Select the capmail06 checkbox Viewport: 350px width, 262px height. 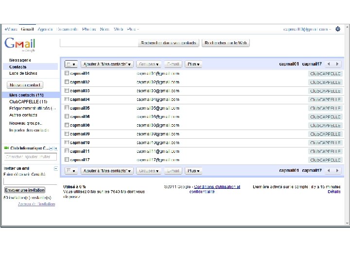tap(67, 116)
